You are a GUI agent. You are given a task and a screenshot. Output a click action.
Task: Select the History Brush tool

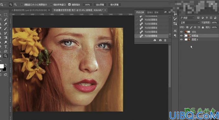[6, 33]
